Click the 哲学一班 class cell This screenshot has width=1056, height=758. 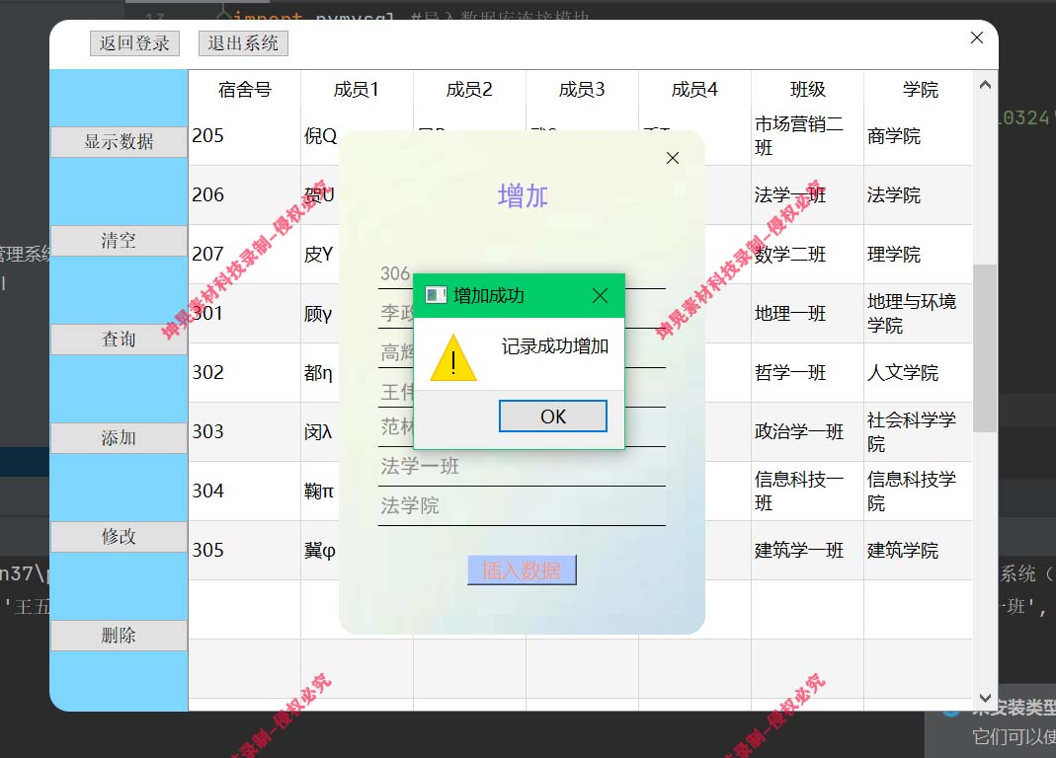click(x=807, y=373)
